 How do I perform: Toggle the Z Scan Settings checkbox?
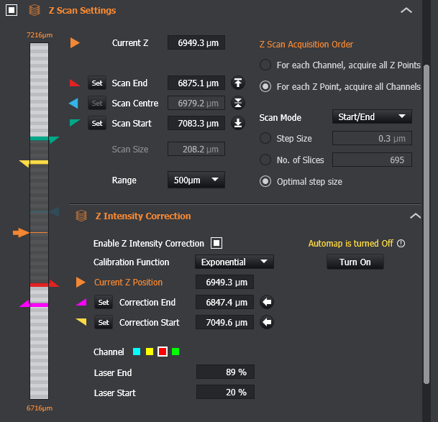pos(12,10)
